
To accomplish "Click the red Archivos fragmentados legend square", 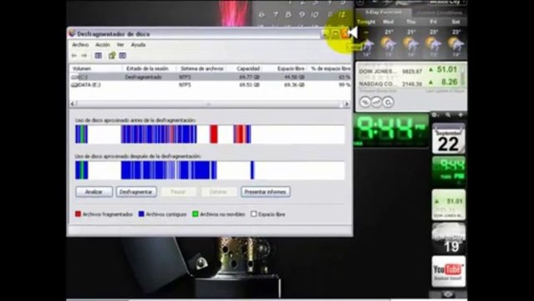I will pyautogui.click(x=78, y=214).
